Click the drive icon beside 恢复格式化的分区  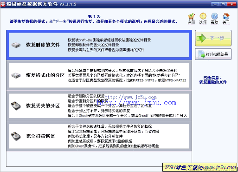pos(16,75)
